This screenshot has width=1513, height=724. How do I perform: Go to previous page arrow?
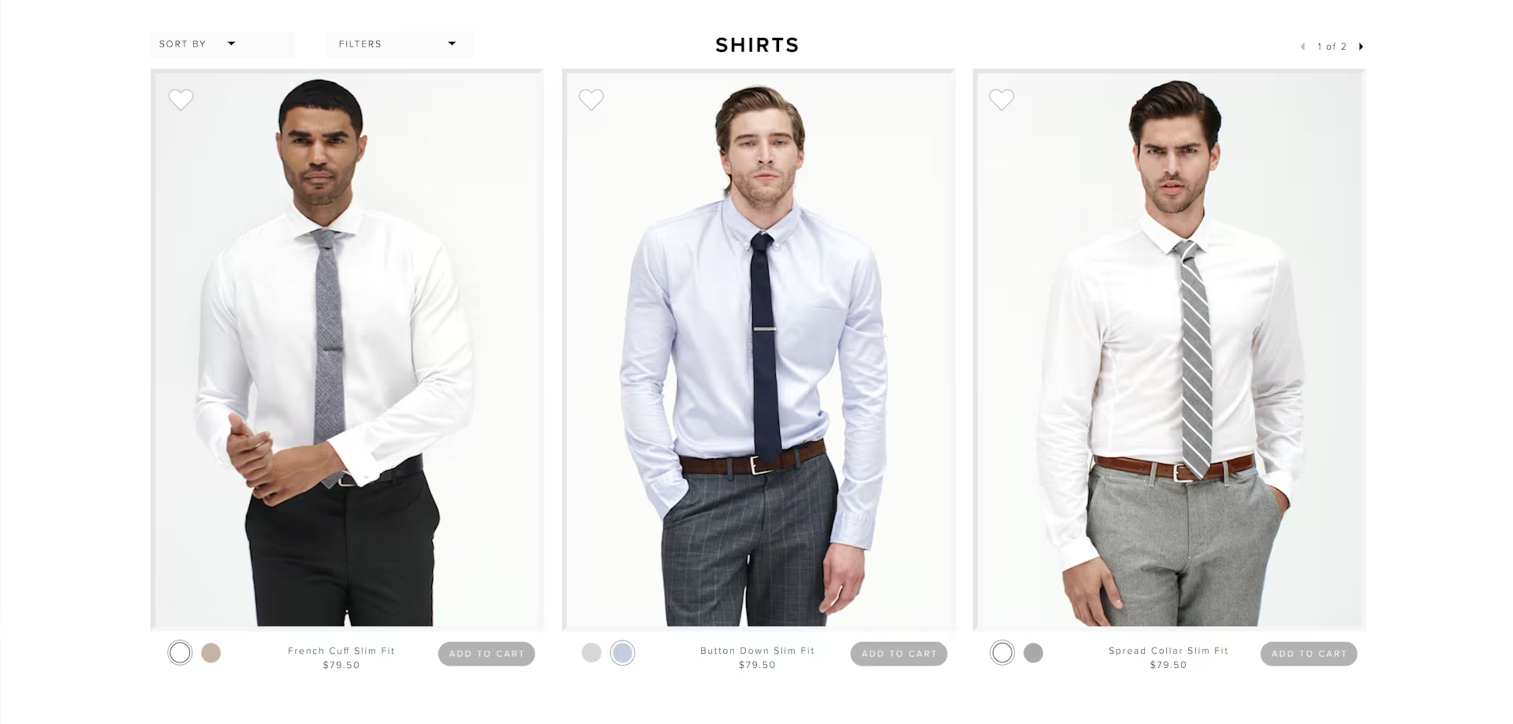pyautogui.click(x=1303, y=47)
